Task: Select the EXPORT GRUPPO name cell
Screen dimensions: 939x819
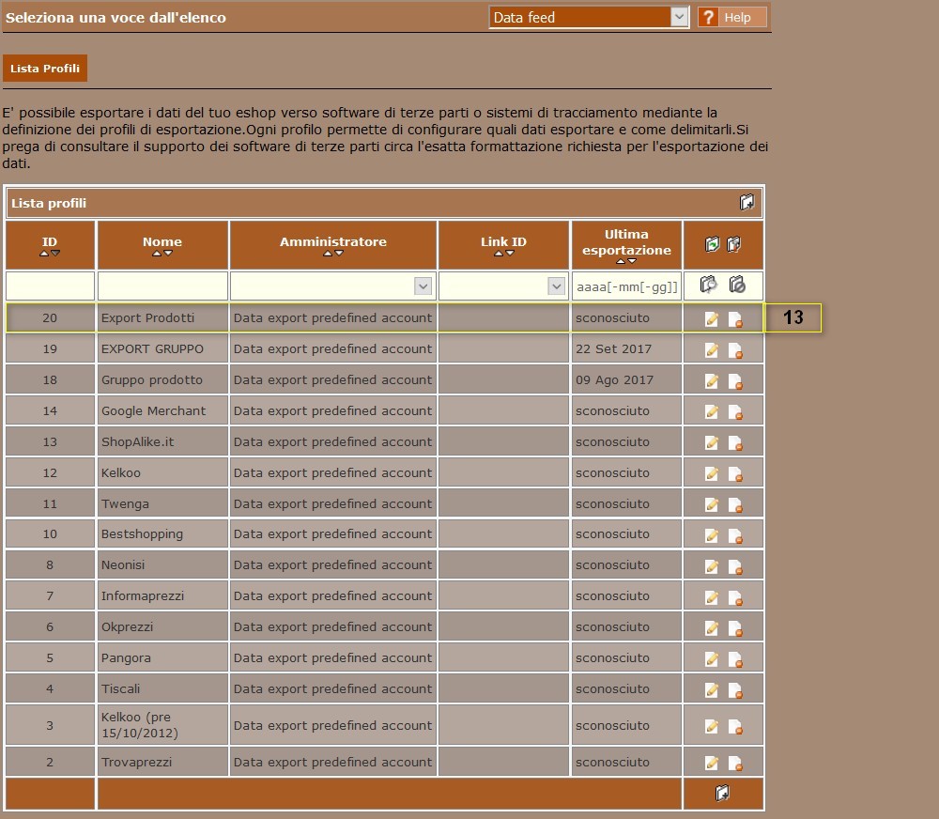Action: coord(162,348)
